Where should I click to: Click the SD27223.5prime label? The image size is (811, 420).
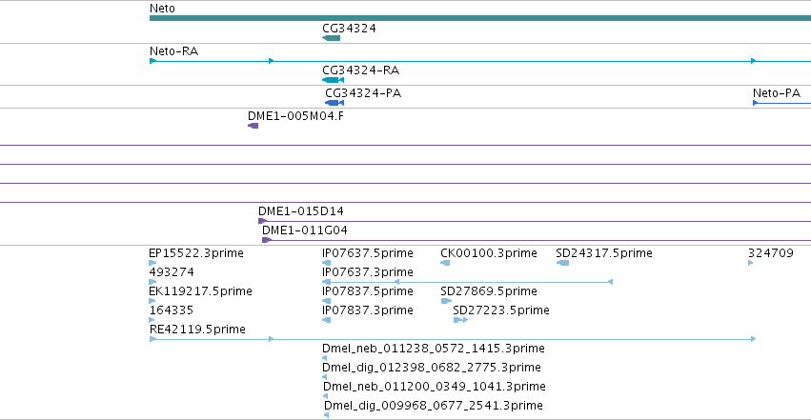501,310
